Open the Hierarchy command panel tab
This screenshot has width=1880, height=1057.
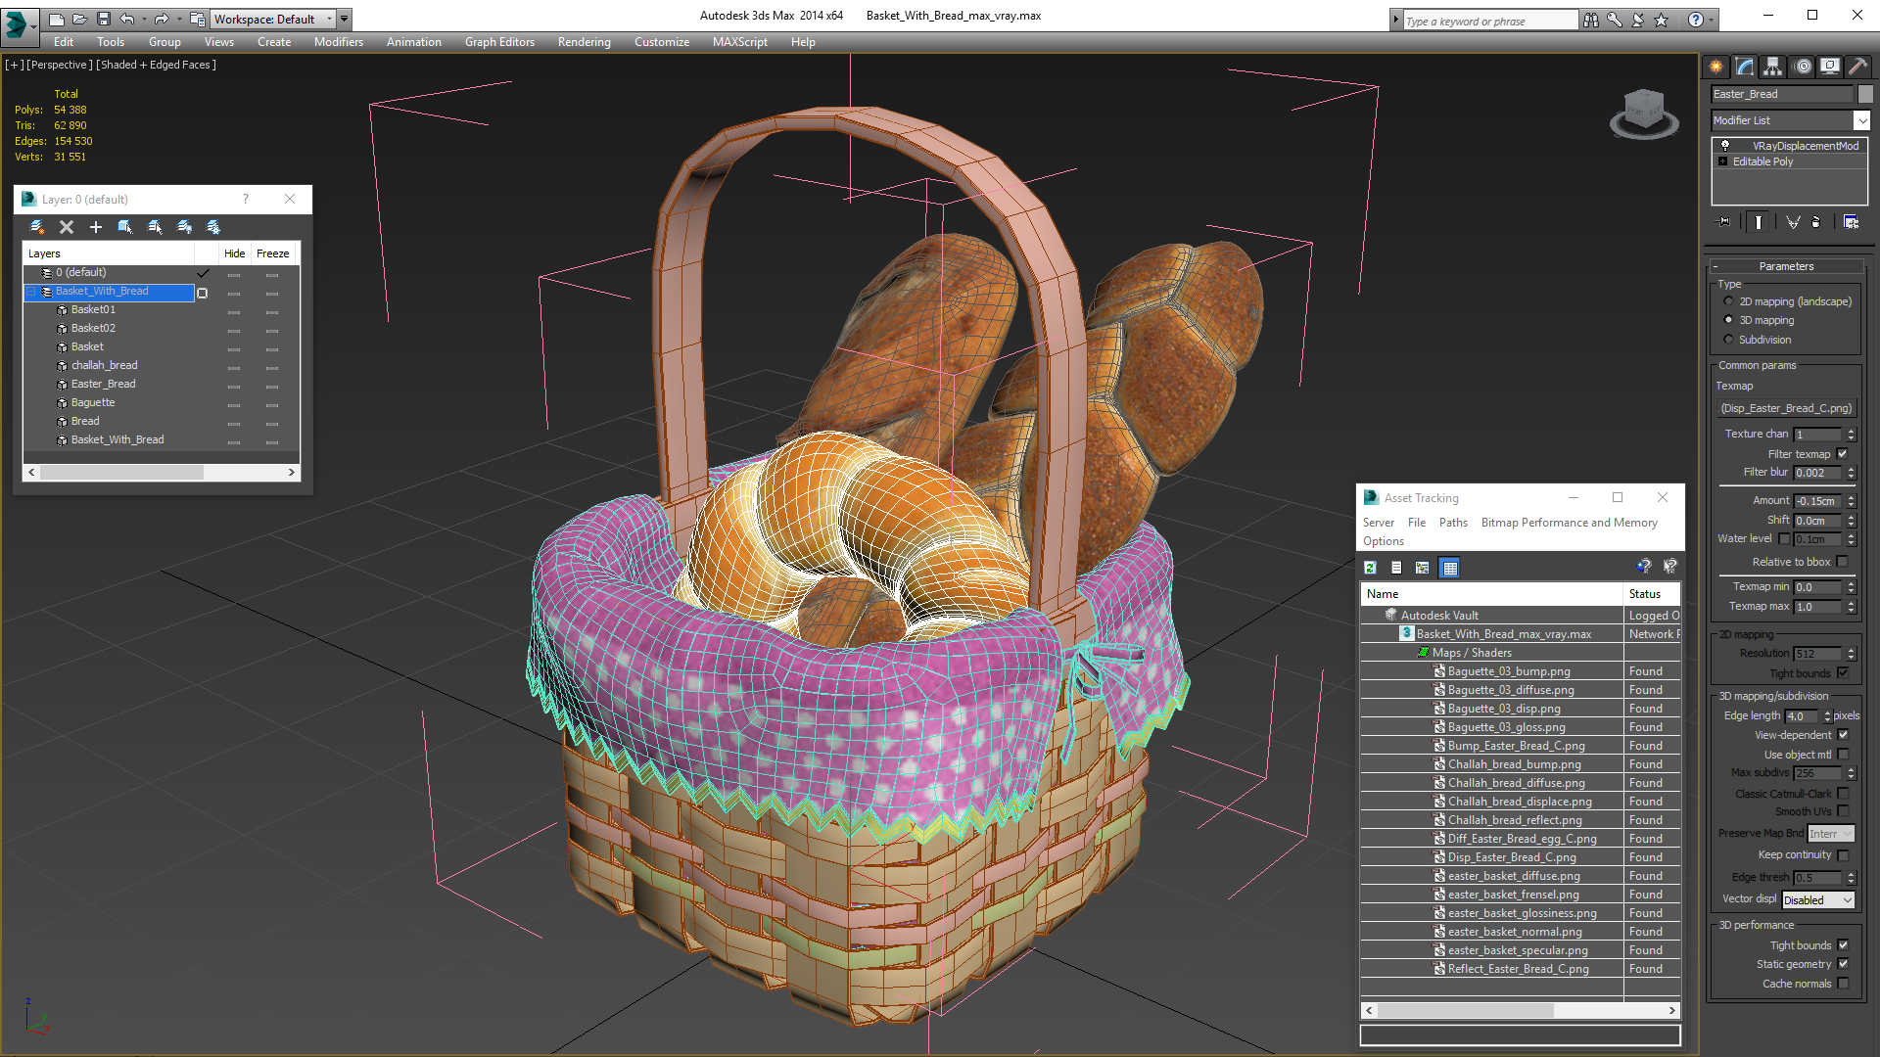(1773, 67)
